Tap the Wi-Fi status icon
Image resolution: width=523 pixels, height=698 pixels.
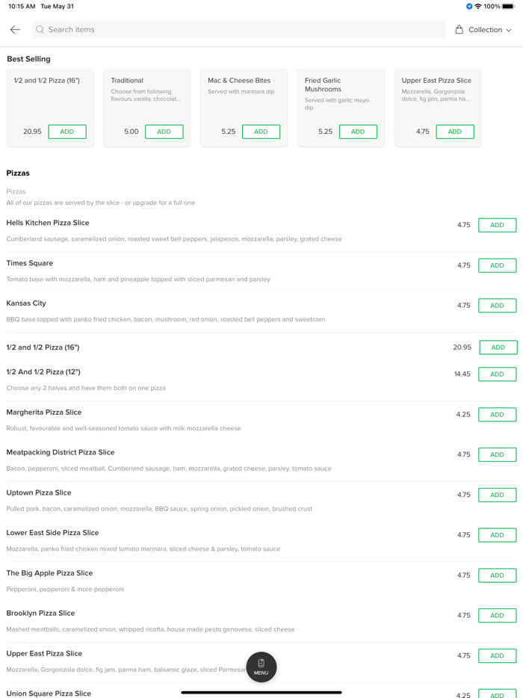pyautogui.click(x=478, y=7)
